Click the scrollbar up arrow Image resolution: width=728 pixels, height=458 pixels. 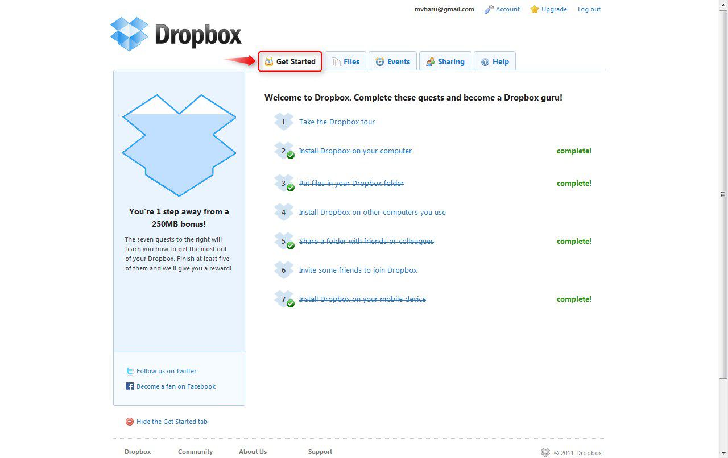pyautogui.click(x=723, y=5)
